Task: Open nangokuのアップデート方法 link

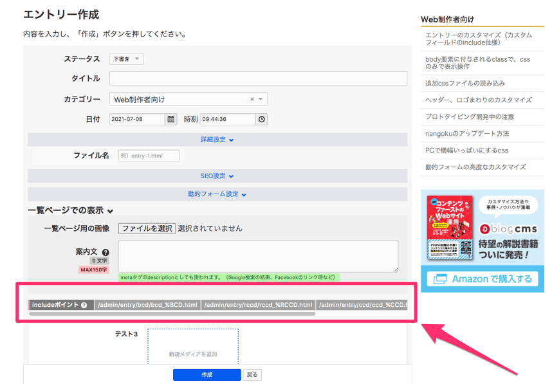Action: tap(467, 134)
